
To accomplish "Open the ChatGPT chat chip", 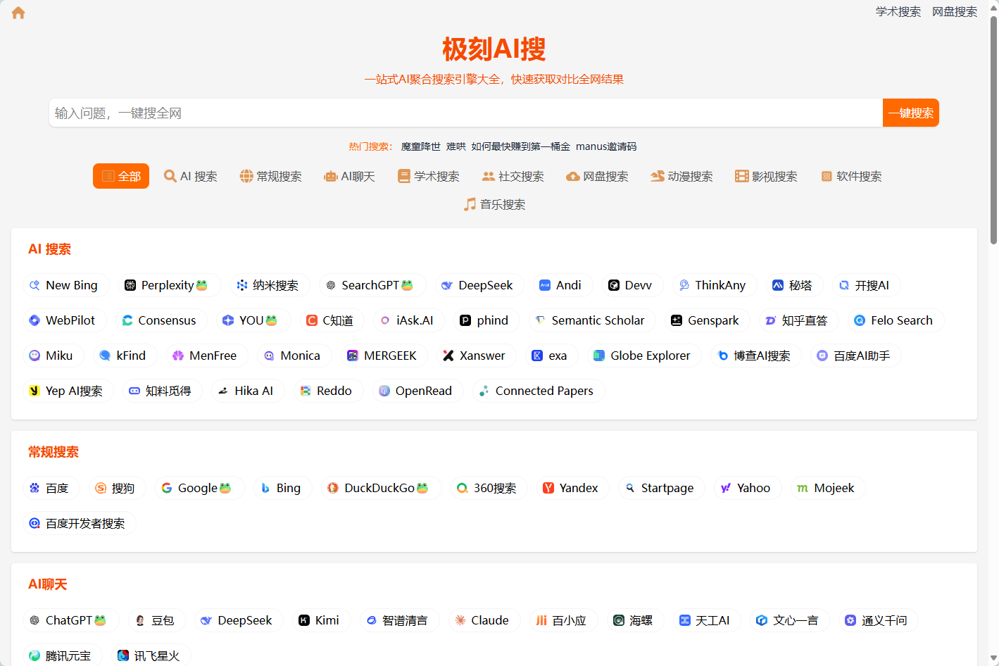I will click(70, 620).
